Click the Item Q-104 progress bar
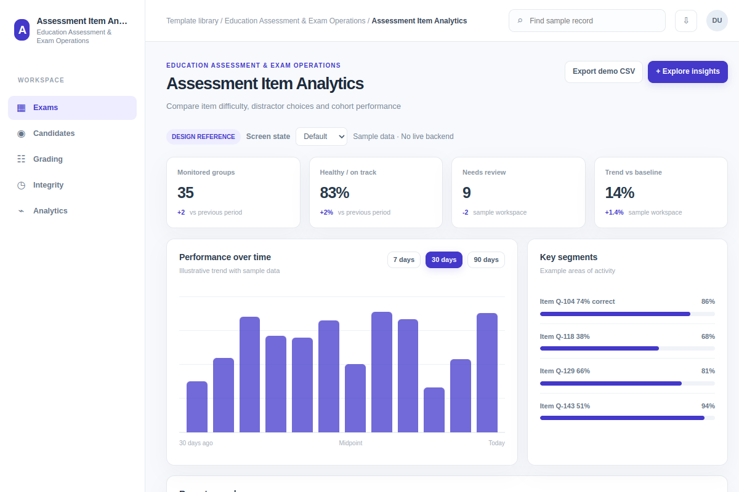The height and width of the screenshot is (492, 739). point(628,314)
